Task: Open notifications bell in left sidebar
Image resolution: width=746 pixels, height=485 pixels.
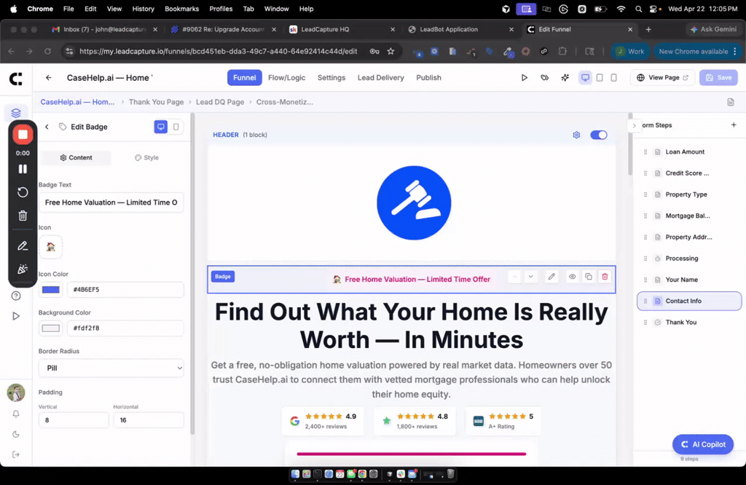Action: click(x=16, y=414)
